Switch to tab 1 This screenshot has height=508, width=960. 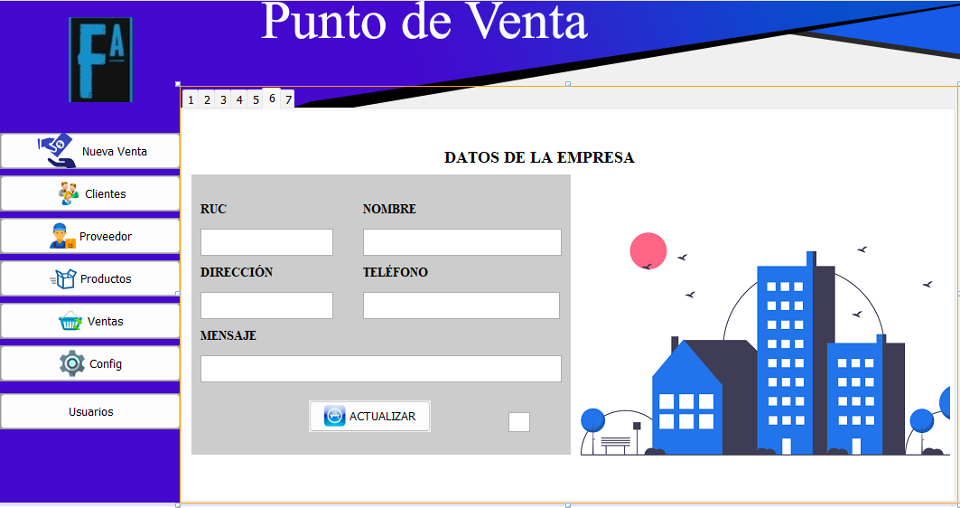191,100
